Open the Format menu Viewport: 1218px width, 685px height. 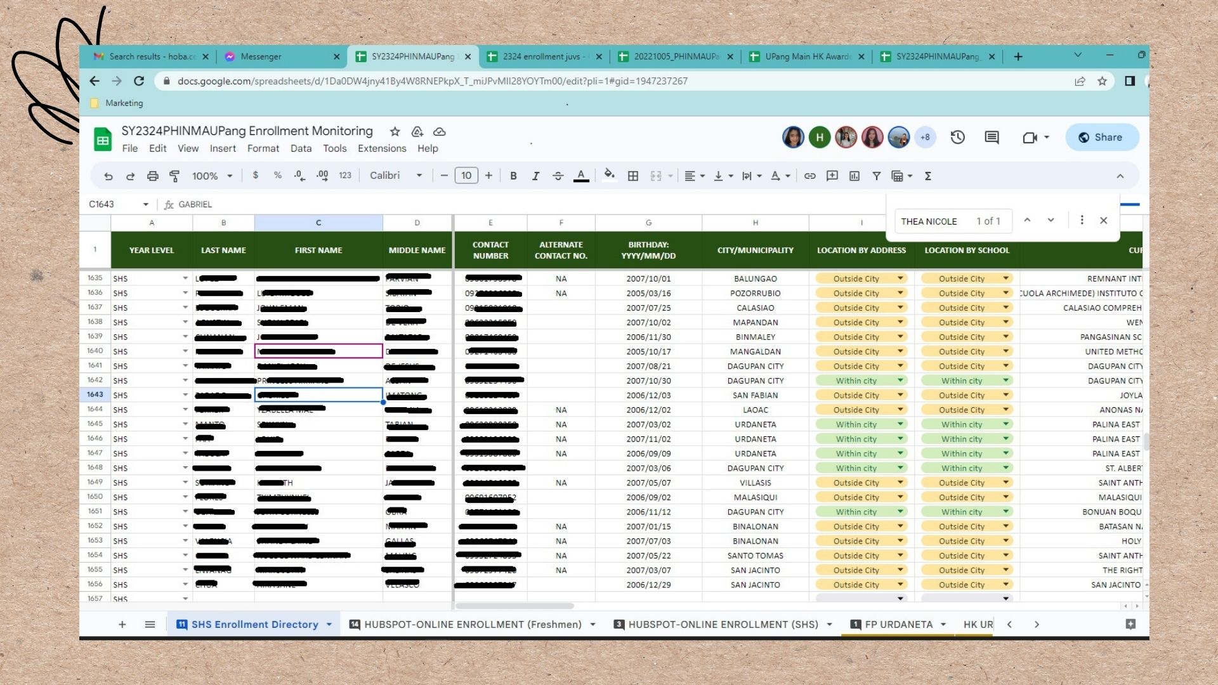[263, 148]
